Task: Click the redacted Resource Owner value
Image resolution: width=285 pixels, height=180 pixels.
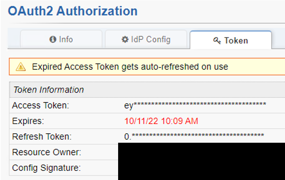Action: tap(201, 151)
